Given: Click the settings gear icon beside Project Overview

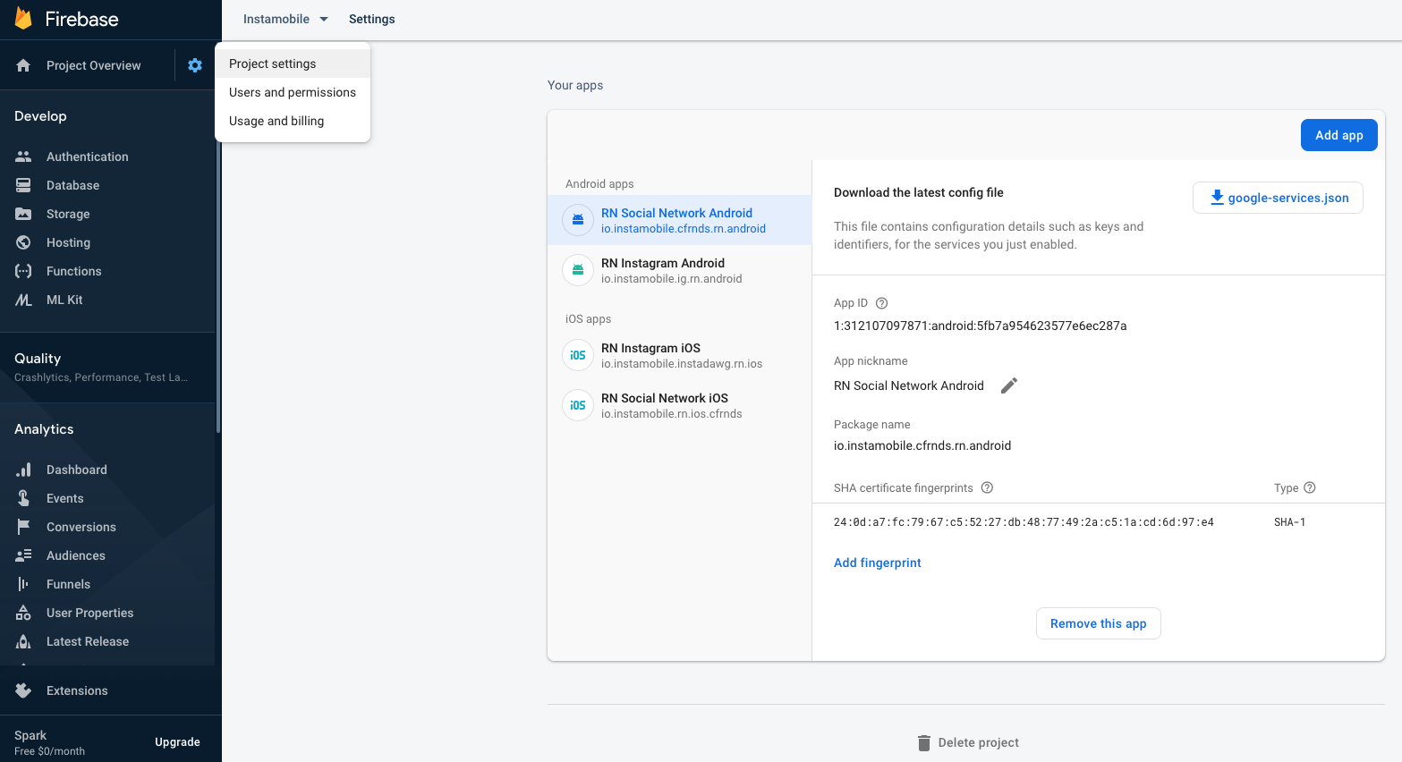Looking at the screenshot, I should point(195,65).
